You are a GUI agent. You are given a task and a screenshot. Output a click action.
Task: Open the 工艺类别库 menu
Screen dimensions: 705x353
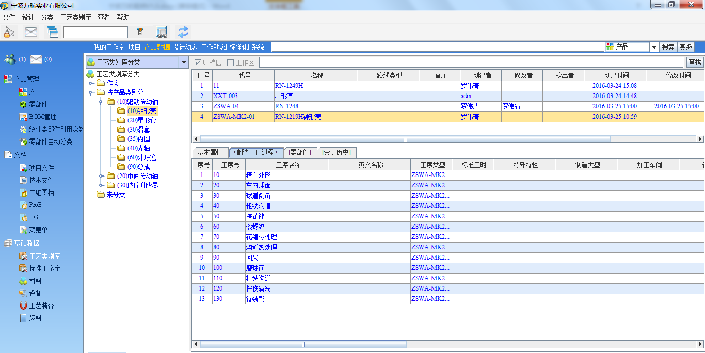[x=75, y=17]
